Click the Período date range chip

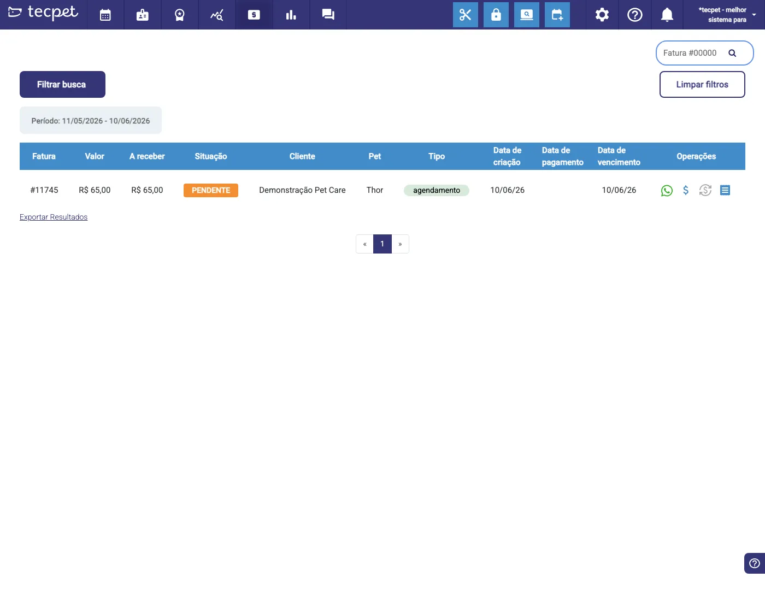click(x=91, y=120)
